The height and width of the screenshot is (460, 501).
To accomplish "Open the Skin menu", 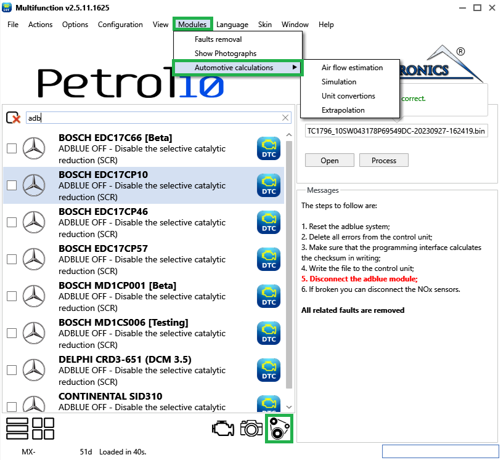I will pos(265,25).
